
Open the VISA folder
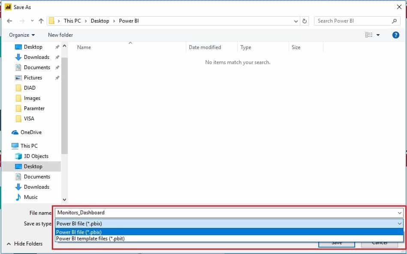(x=29, y=119)
